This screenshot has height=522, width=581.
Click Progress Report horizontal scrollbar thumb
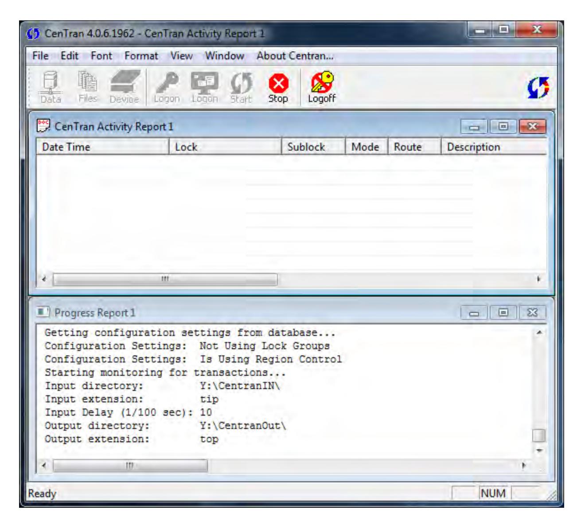pyautogui.click(x=130, y=465)
